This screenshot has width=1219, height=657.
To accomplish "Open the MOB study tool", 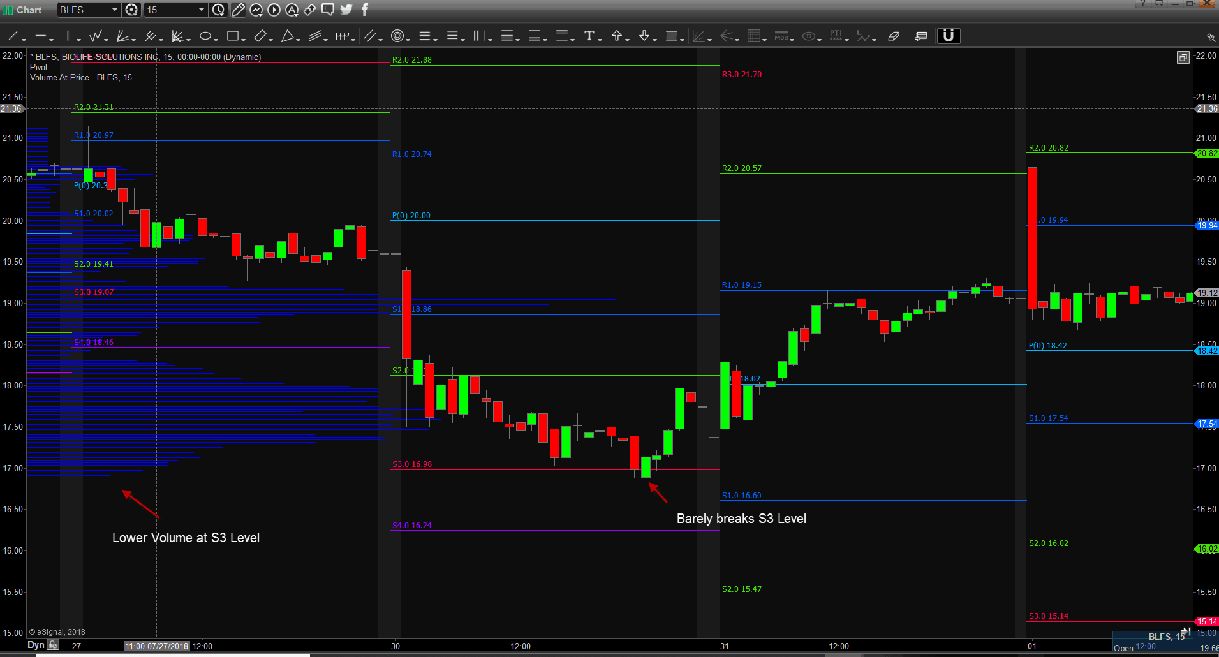I will point(782,36).
